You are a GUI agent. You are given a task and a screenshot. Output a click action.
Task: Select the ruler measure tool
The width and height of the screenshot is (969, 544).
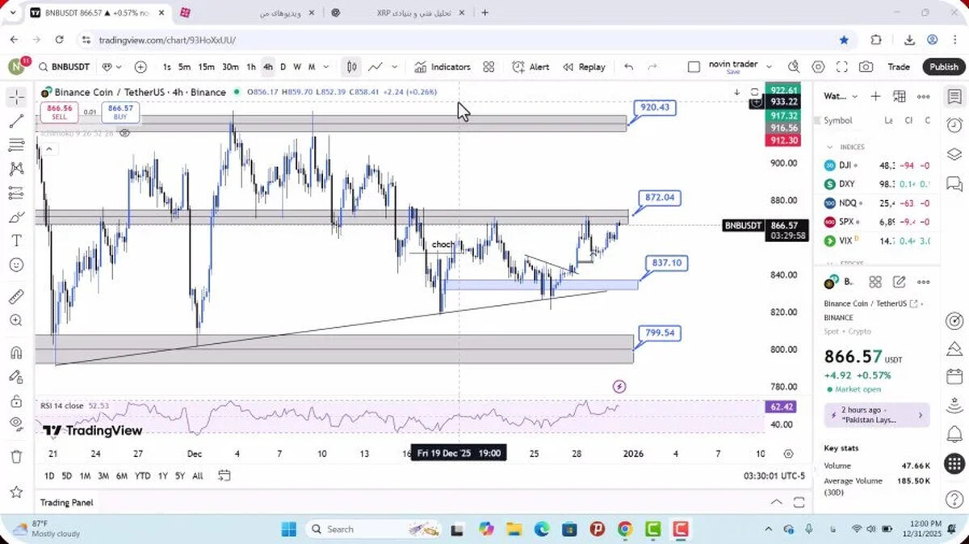coord(16,297)
